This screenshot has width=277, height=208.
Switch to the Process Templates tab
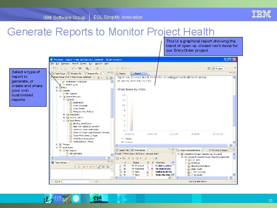(74, 74)
